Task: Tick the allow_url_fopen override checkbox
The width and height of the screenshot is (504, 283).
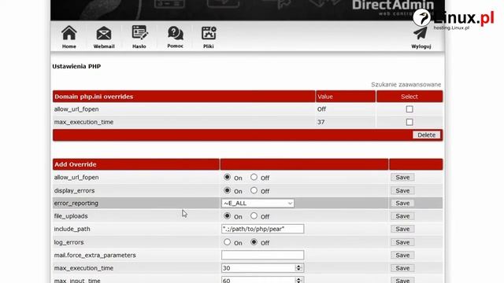Action: click(409, 109)
